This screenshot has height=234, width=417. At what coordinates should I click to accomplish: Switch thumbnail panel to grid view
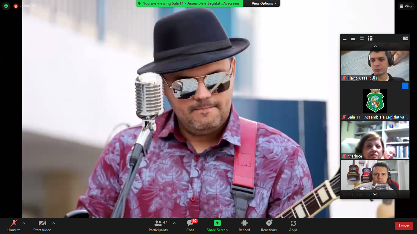(x=370, y=39)
